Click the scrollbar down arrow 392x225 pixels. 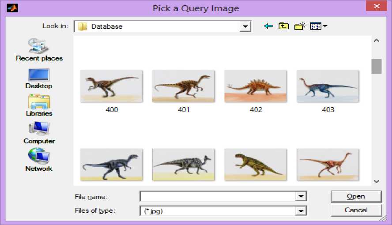[376, 181]
